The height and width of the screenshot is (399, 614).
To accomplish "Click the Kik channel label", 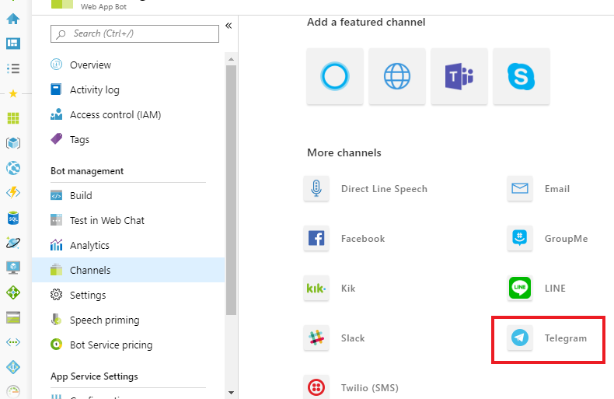I will click(348, 289).
